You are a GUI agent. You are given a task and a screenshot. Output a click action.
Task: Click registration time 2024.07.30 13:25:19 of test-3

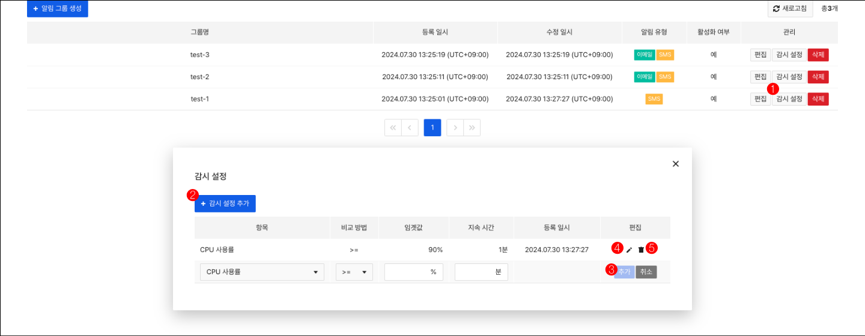(x=436, y=55)
